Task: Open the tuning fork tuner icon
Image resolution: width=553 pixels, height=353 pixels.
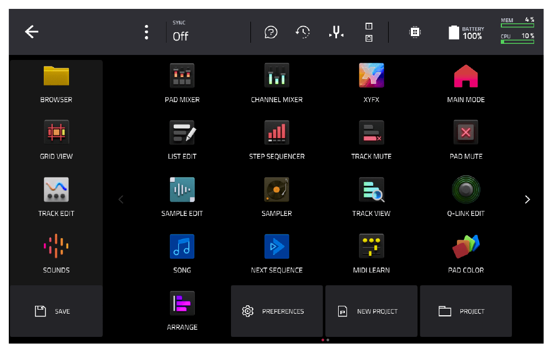Action: (336, 32)
